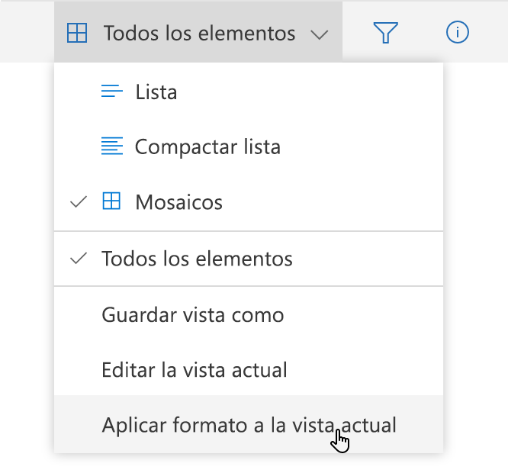This screenshot has height=473, width=508.
Task: Click the grid icon in the view switcher header
Action: (77, 34)
